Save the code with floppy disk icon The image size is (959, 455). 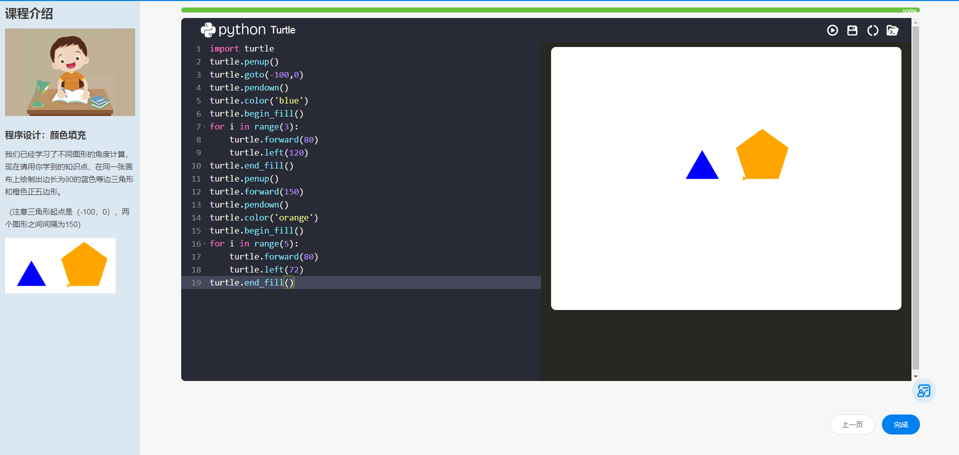(x=852, y=30)
